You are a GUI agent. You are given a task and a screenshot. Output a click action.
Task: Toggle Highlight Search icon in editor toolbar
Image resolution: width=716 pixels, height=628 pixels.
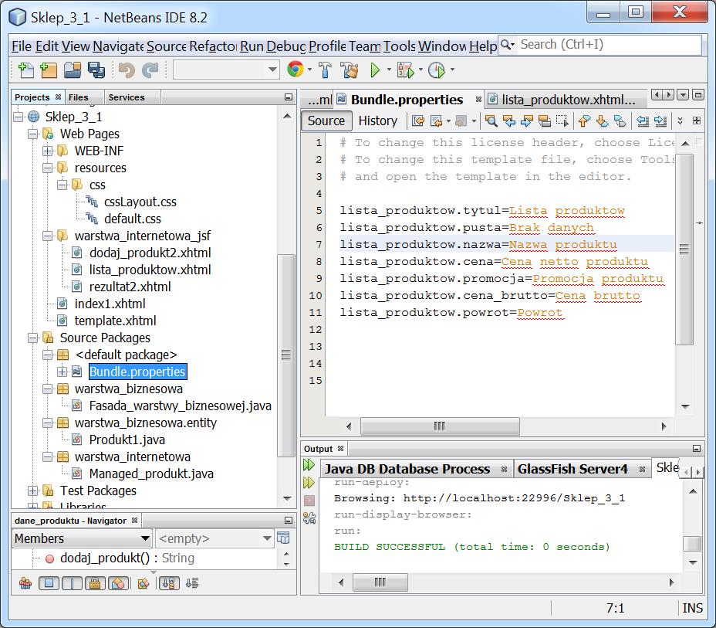click(544, 121)
